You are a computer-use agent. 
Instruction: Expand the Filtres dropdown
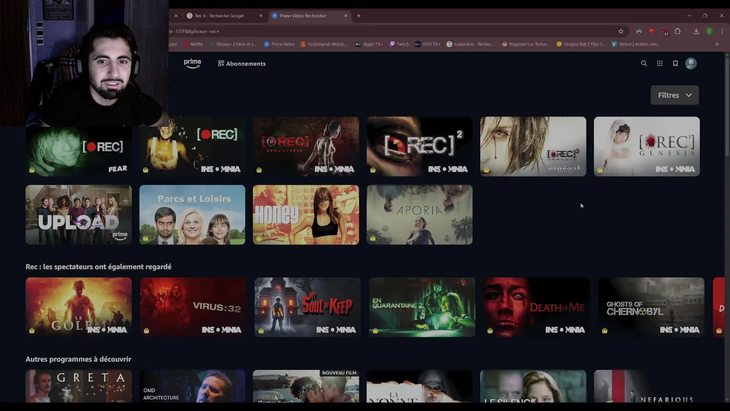(x=675, y=95)
